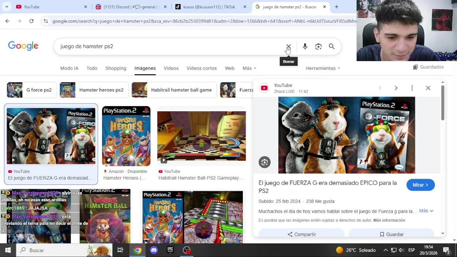Open the G-Force PS2 result thumbnail
This screenshot has height=257, width=457.
pyautogui.click(x=51, y=136)
